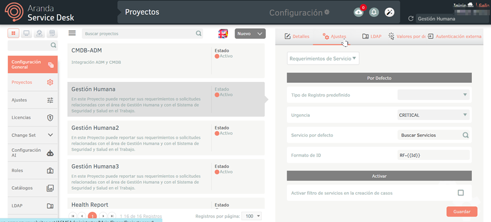Go to first page of records
This screenshot has width=491, height=222.
click(x=73, y=216)
